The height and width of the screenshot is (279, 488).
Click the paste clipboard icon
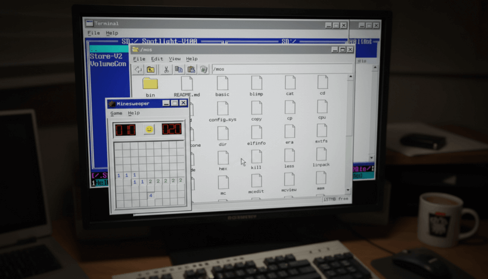pyautogui.click(x=191, y=69)
